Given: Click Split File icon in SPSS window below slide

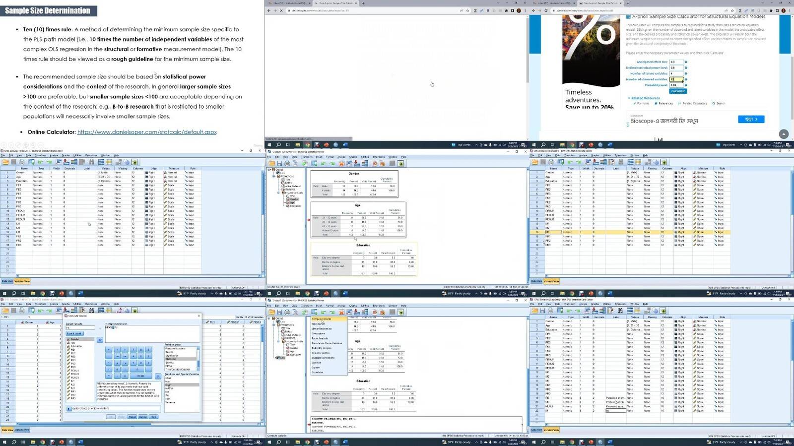Looking at the screenshot, I should 101,162.
